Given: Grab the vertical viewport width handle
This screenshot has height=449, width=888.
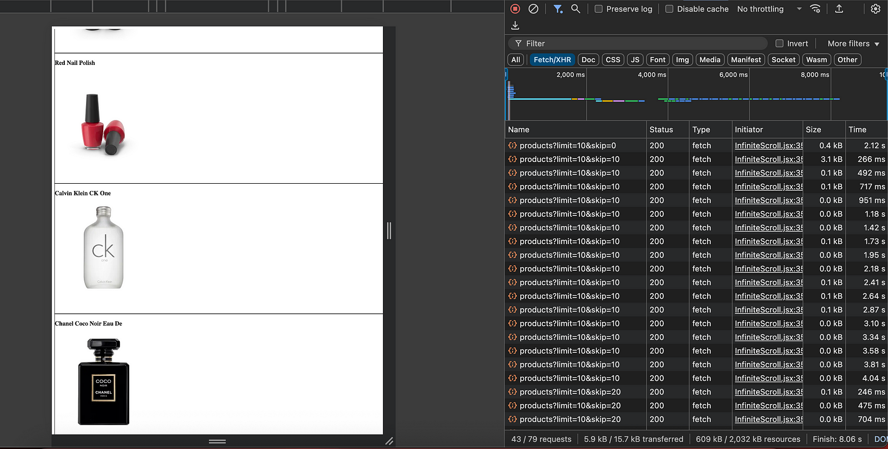Looking at the screenshot, I should 389,230.
